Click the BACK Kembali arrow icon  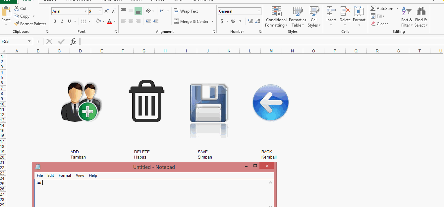click(270, 102)
